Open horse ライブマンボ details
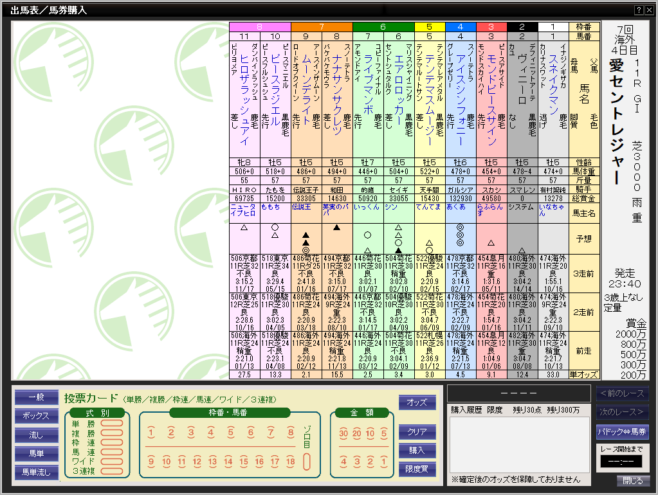This screenshot has height=495, width=658. [368, 84]
